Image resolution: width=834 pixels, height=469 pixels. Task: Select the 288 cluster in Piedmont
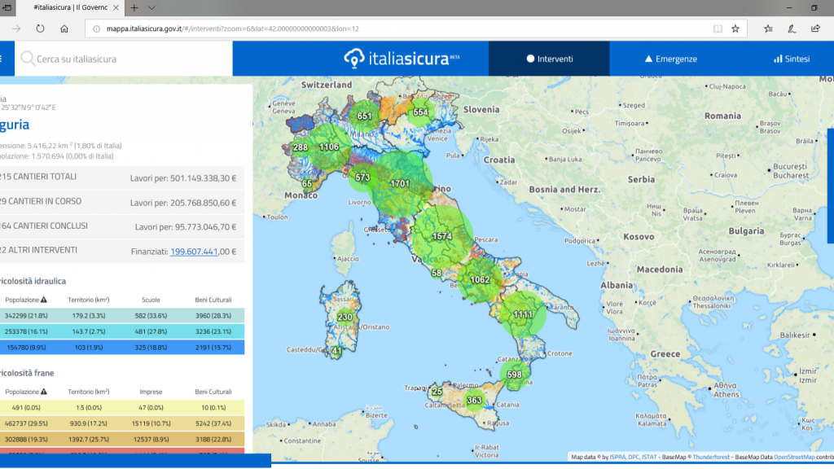tap(300, 147)
